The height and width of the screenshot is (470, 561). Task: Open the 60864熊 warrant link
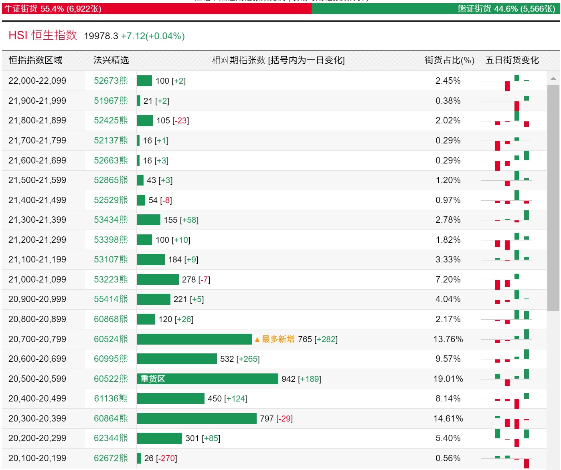tap(111, 418)
